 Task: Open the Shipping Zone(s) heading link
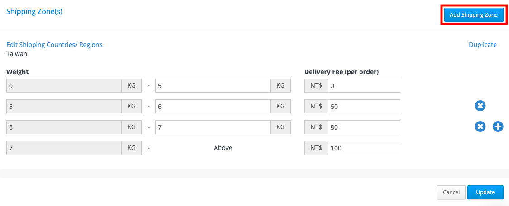[x=34, y=12]
